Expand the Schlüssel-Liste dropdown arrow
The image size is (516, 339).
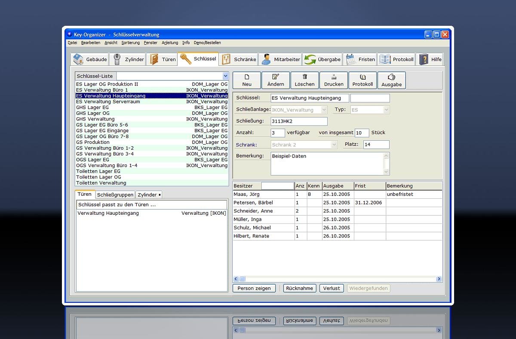[x=225, y=76]
